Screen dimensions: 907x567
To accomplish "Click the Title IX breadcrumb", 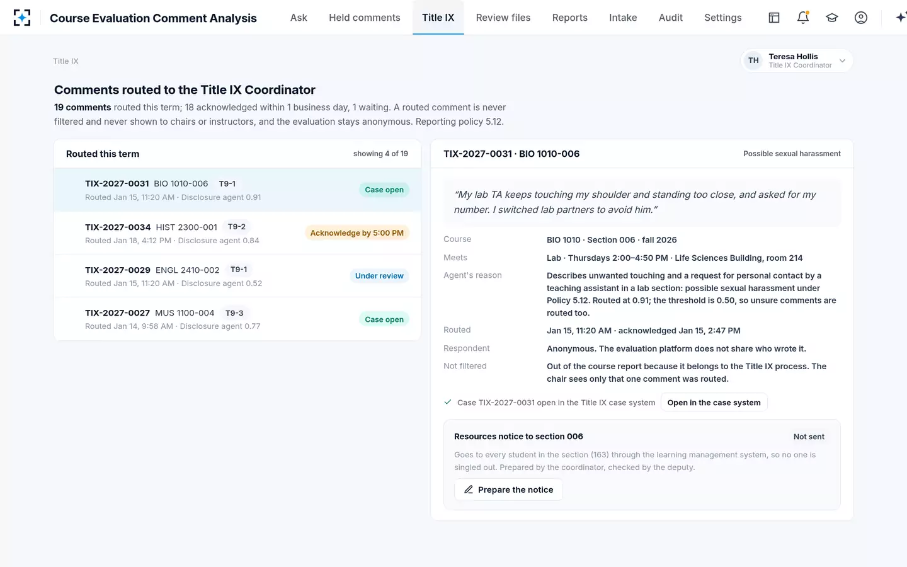I will [66, 61].
